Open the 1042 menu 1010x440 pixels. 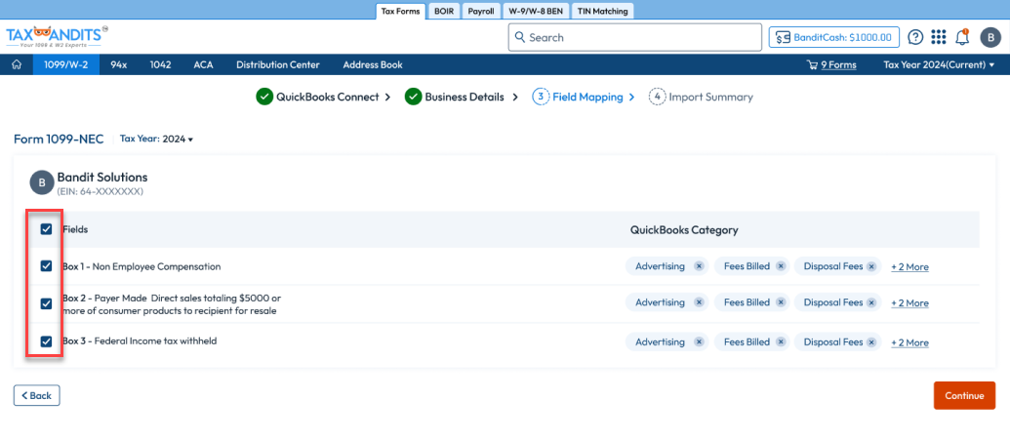[x=160, y=64]
